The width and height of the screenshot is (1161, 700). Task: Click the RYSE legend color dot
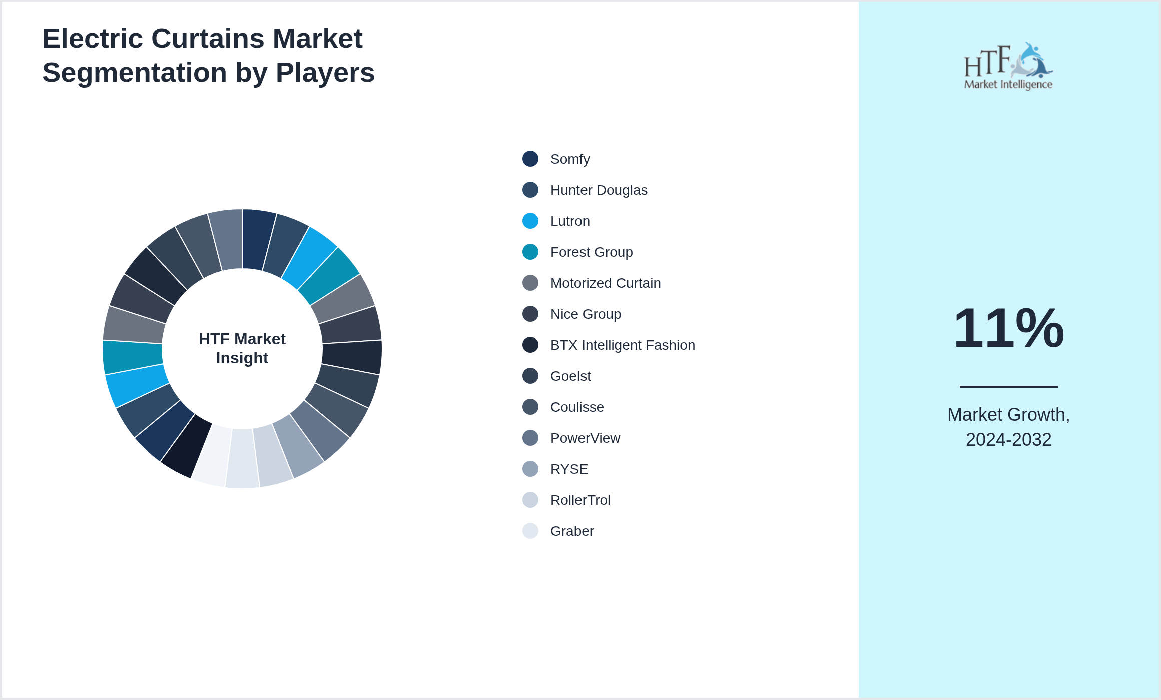tap(530, 469)
